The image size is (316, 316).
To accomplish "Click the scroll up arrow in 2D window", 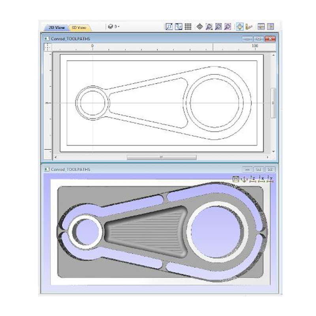I will 273,55.
